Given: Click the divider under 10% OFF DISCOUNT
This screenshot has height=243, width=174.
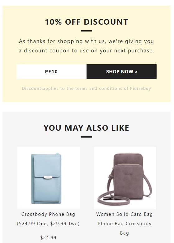Looking at the screenshot, I should [x=87, y=31].
